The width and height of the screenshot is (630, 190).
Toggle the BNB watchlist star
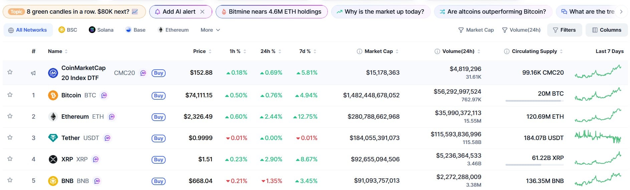pyautogui.click(x=10, y=180)
